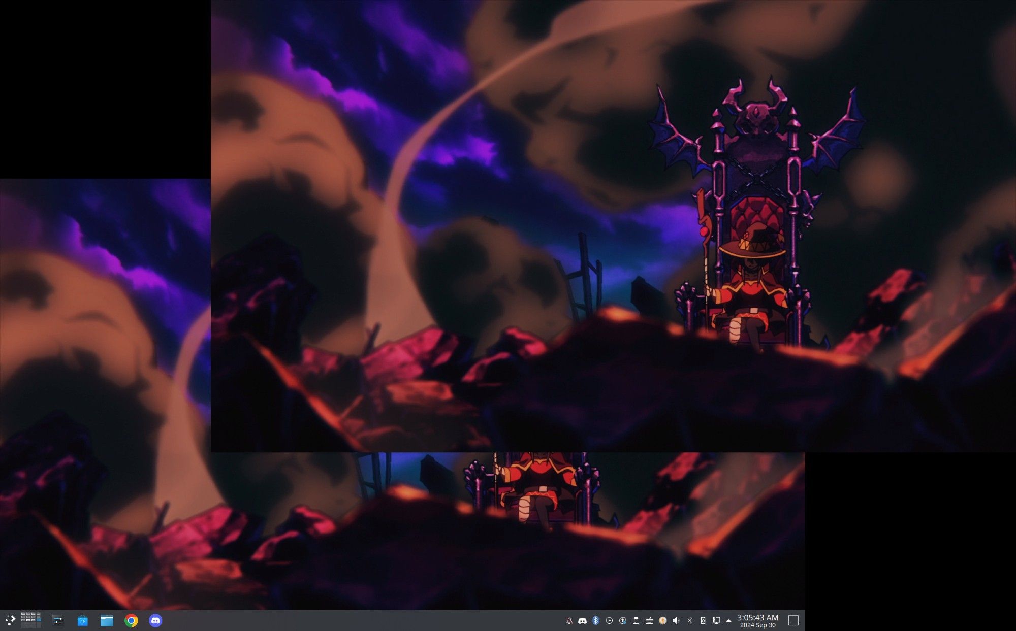Open the virtual desktop pager
The image size is (1016, 631).
31,620
